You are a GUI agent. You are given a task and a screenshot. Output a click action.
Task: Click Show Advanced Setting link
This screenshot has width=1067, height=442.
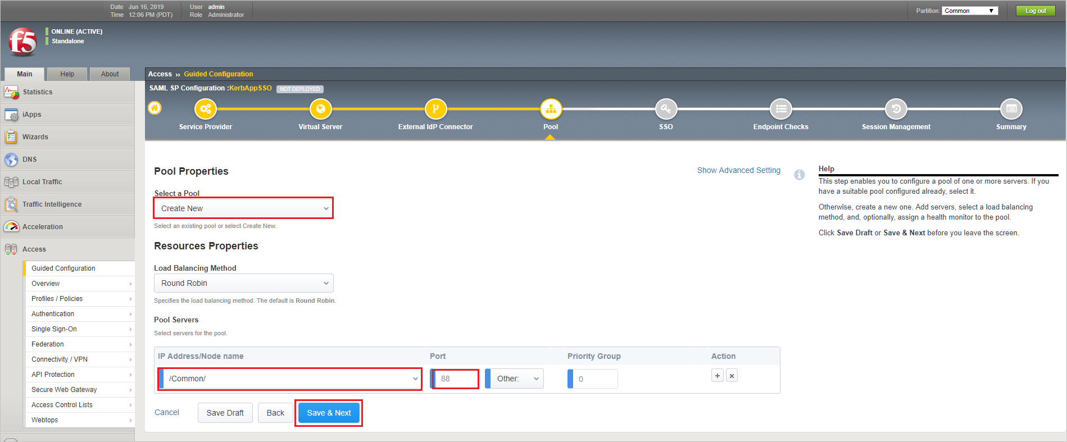tap(739, 170)
